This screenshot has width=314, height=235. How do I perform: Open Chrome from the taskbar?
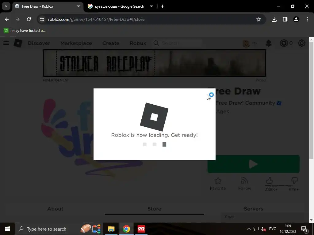126,229
